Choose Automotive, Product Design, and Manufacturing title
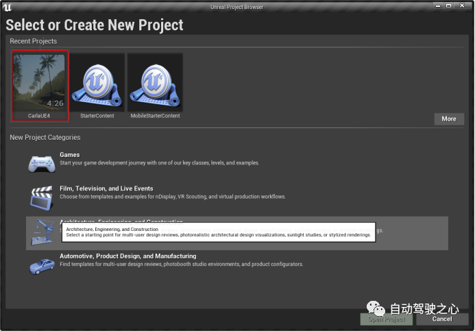Viewport: 475px width, 331px height. click(128, 256)
